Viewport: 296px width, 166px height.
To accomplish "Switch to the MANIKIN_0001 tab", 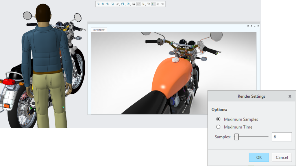I will click(99, 30).
